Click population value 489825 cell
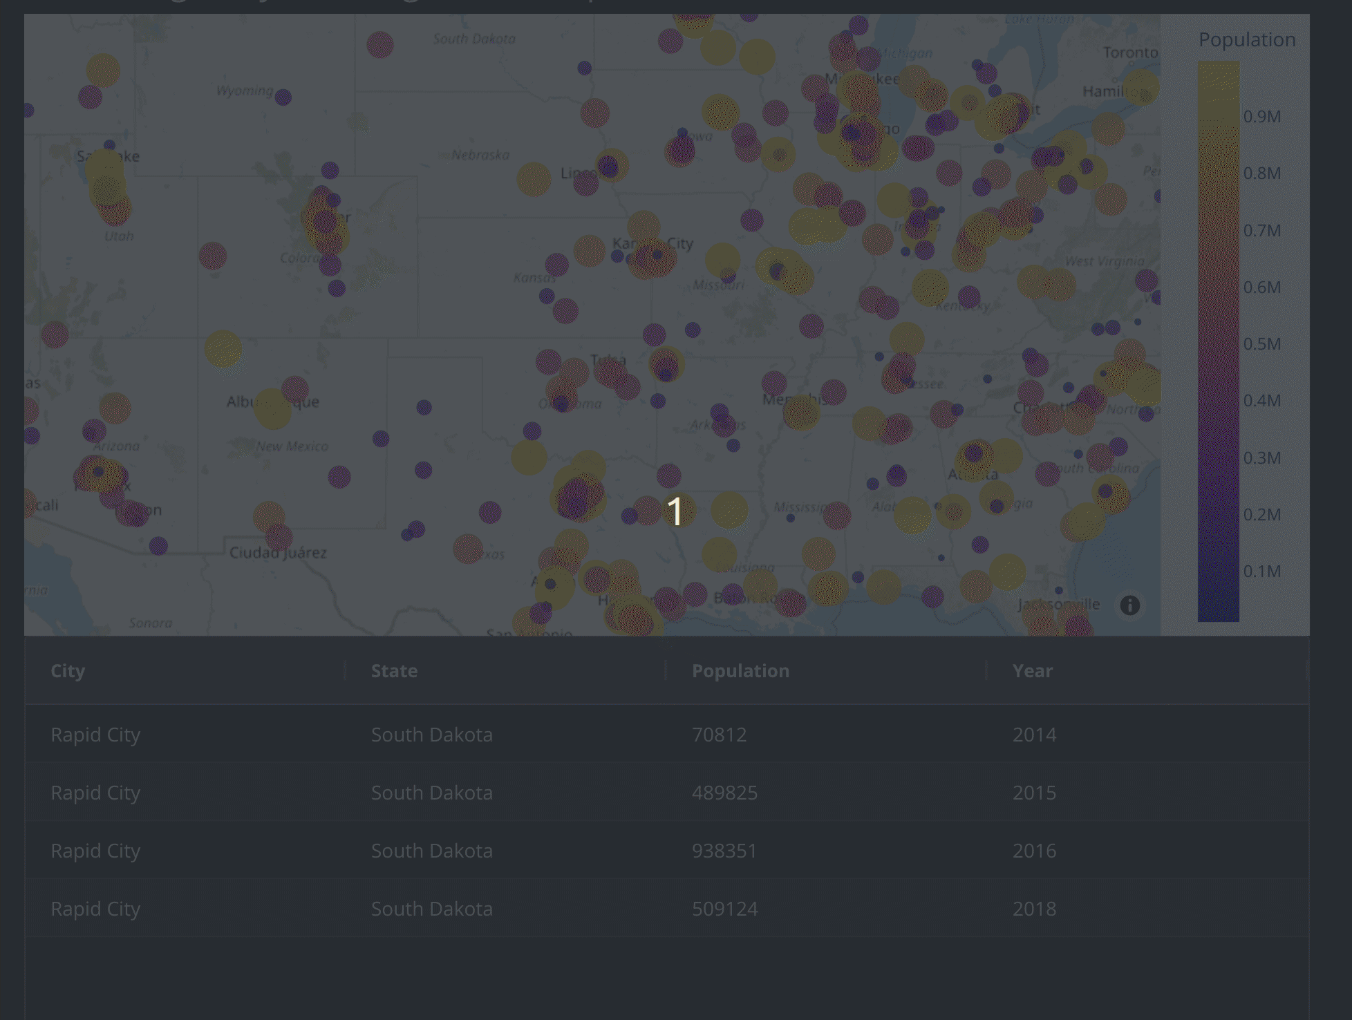 (x=724, y=793)
